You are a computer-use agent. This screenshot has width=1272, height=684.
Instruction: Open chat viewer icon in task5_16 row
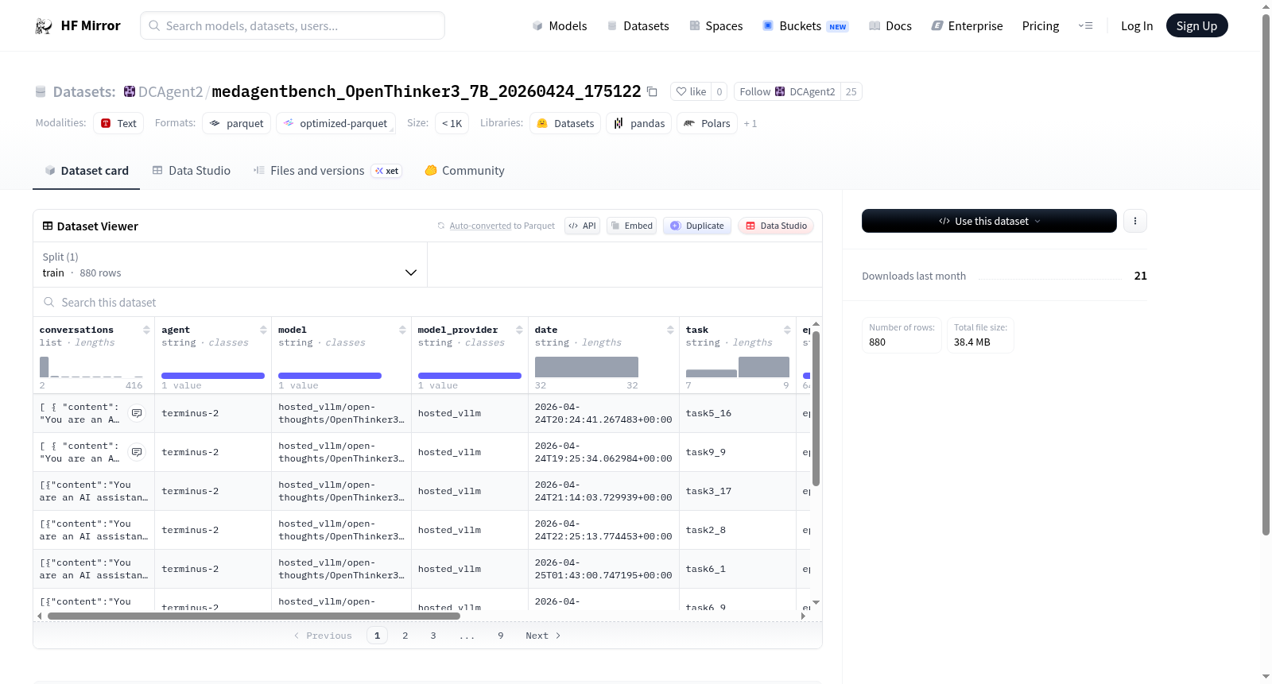137,413
